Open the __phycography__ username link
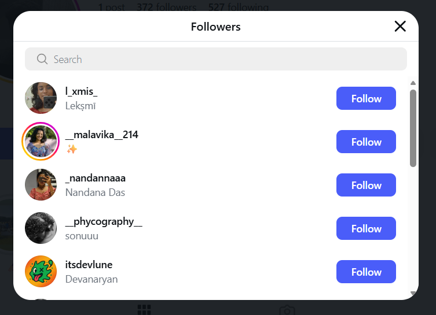The height and width of the screenshot is (315, 436). point(104,221)
